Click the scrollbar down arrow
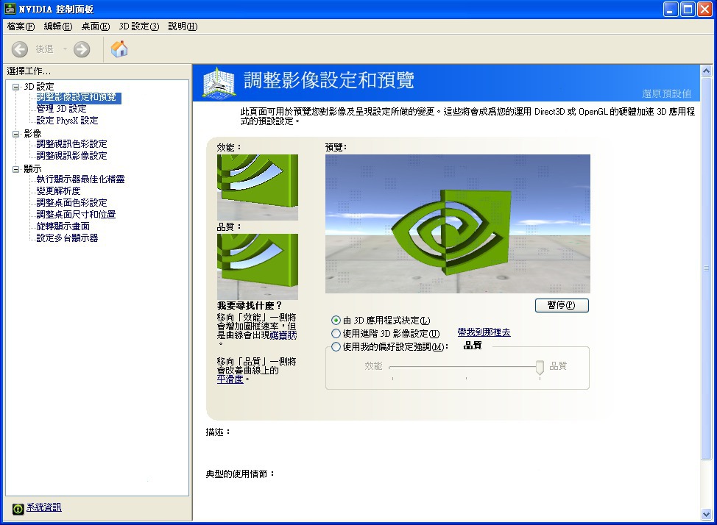717x525 pixels. [706, 515]
